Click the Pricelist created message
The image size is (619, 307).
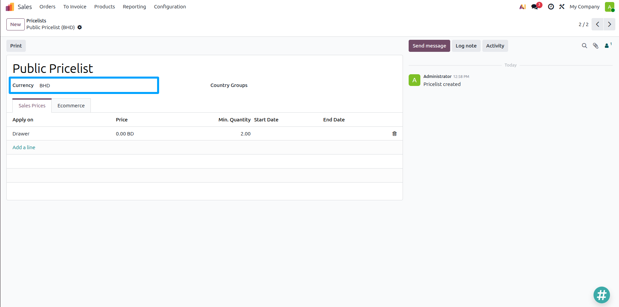click(442, 84)
